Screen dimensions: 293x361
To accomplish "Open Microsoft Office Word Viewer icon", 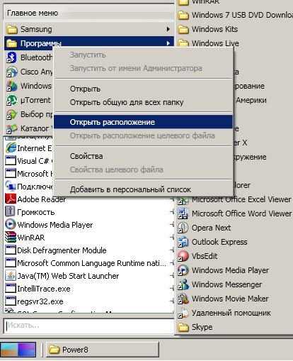I will (183, 213).
